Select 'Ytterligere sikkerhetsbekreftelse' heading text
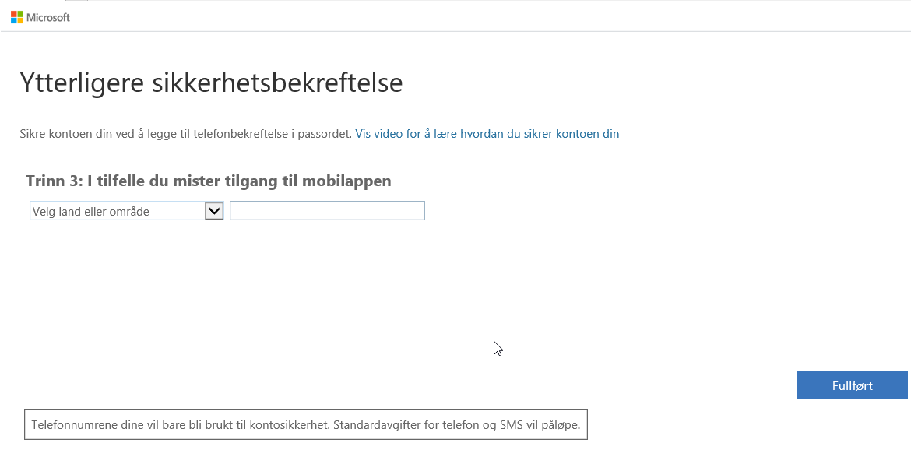This screenshot has height=457, width=911. coord(212,83)
